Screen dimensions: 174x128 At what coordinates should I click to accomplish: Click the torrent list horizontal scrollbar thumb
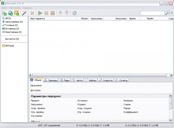100,75
